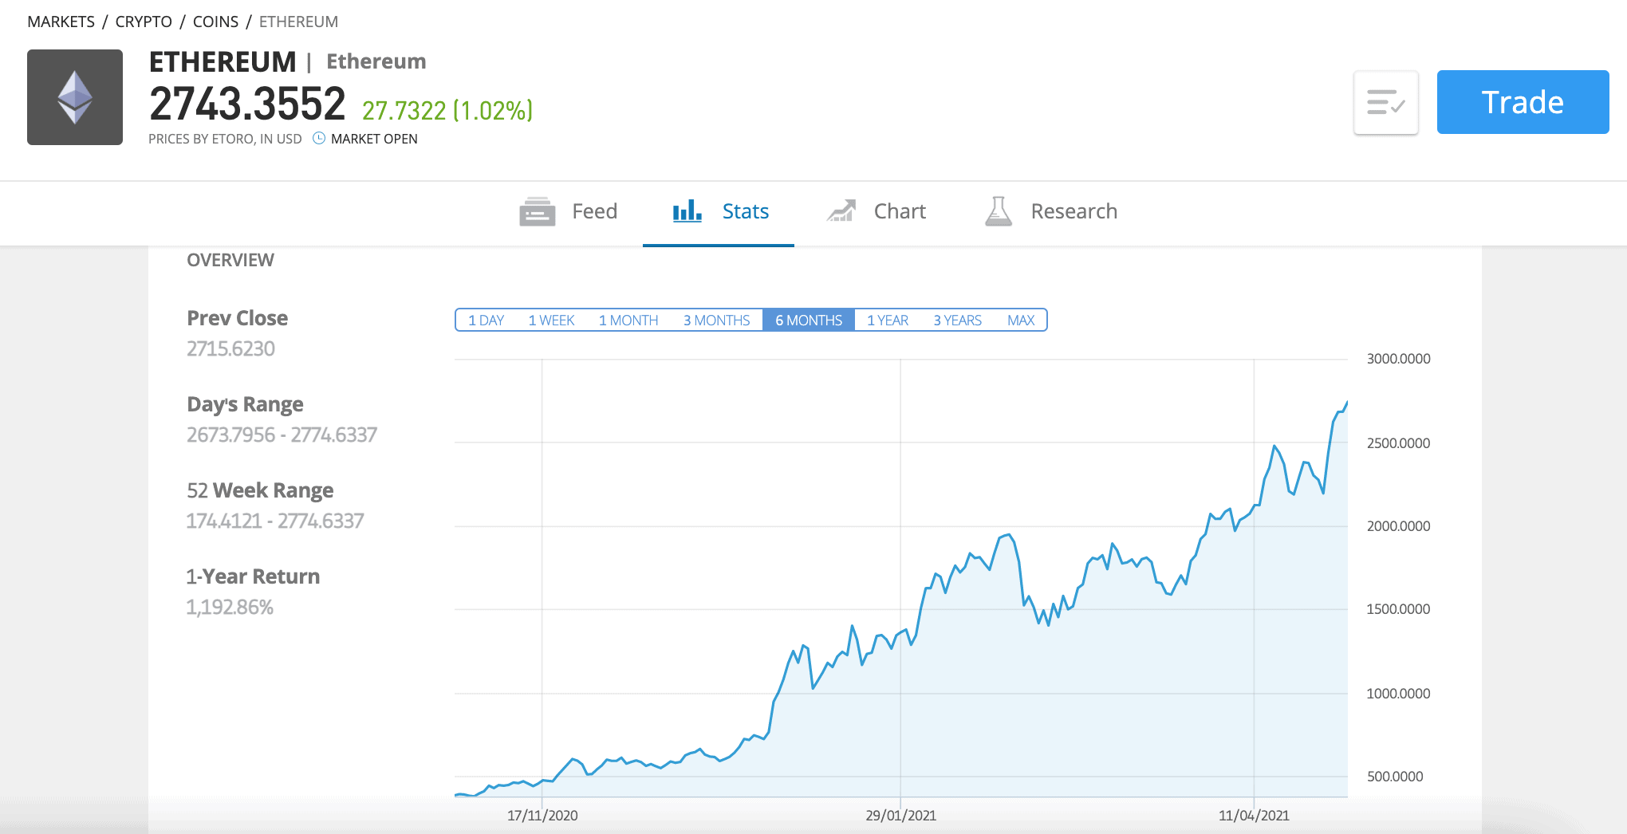Switch the chart to 3 YEARS

click(x=957, y=321)
